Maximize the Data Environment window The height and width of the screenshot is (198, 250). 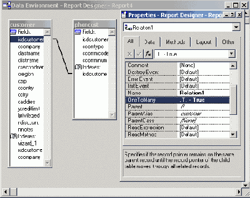(236, 5)
